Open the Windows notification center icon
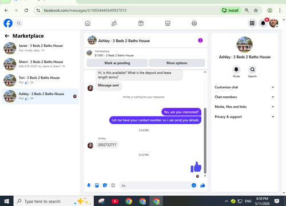286x206 pixels. point(277,201)
